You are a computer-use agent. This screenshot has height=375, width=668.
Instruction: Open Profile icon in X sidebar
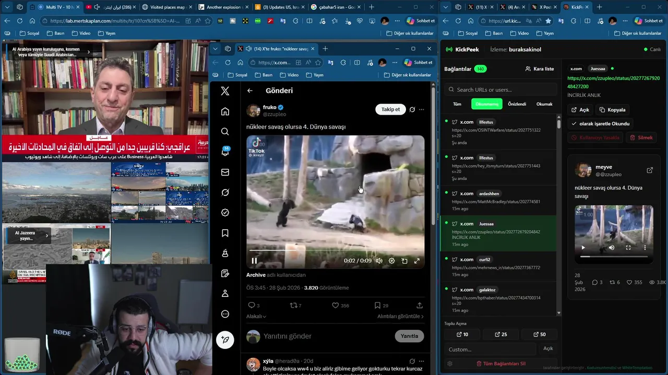[225, 294]
